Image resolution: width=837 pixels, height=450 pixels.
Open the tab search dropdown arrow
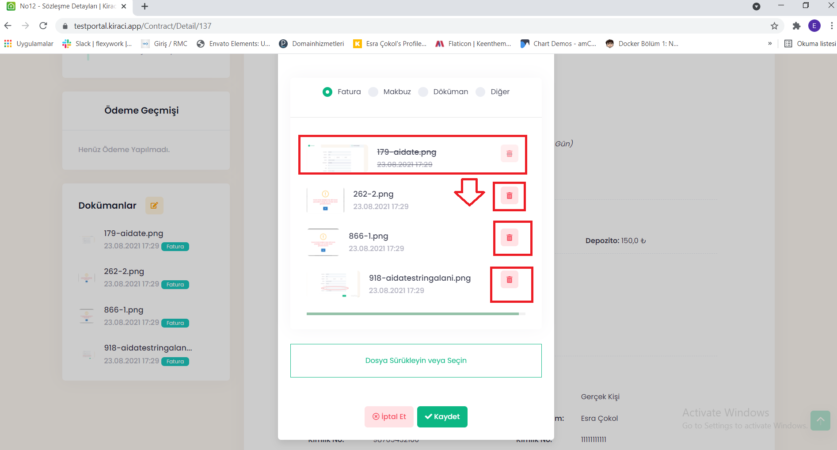point(756,6)
